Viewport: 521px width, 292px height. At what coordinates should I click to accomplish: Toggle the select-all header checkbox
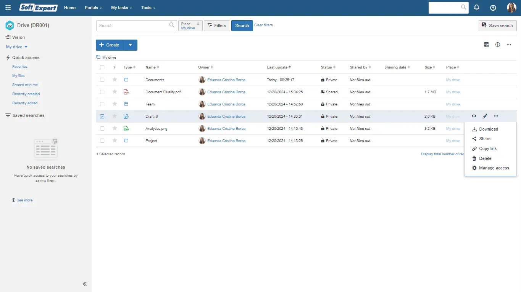102,67
